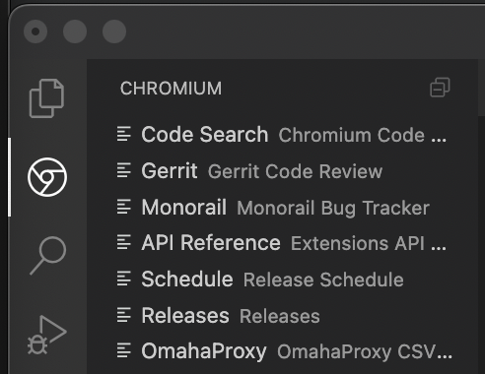Click the list icon beside Code Search
The height and width of the screenshot is (374, 485).
click(x=124, y=134)
